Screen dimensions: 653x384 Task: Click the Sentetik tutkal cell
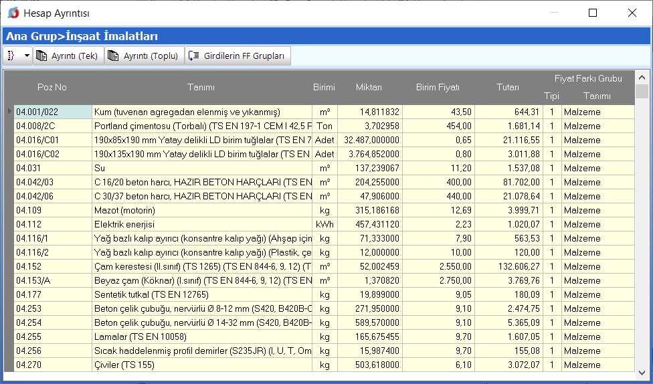point(202,294)
